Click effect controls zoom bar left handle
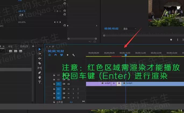Image resolution: width=184 pixels, height=113 pixels. [x=69, y=39]
